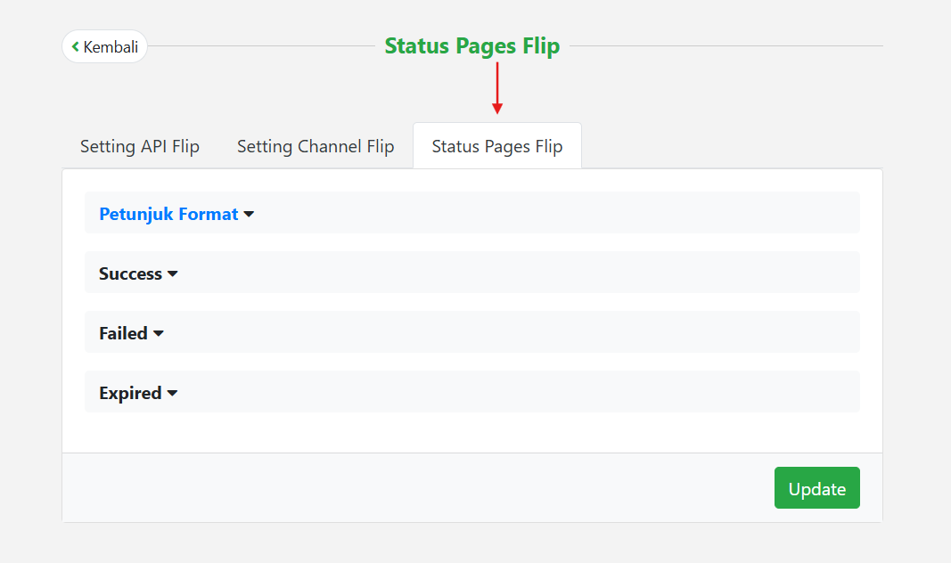951x563 pixels.
Task: Click the caret icon next to Petunjuk Format
Action: click(x=249, y=214)
